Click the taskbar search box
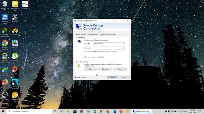Viewport: 204px width, 114px height. (29, 111)
